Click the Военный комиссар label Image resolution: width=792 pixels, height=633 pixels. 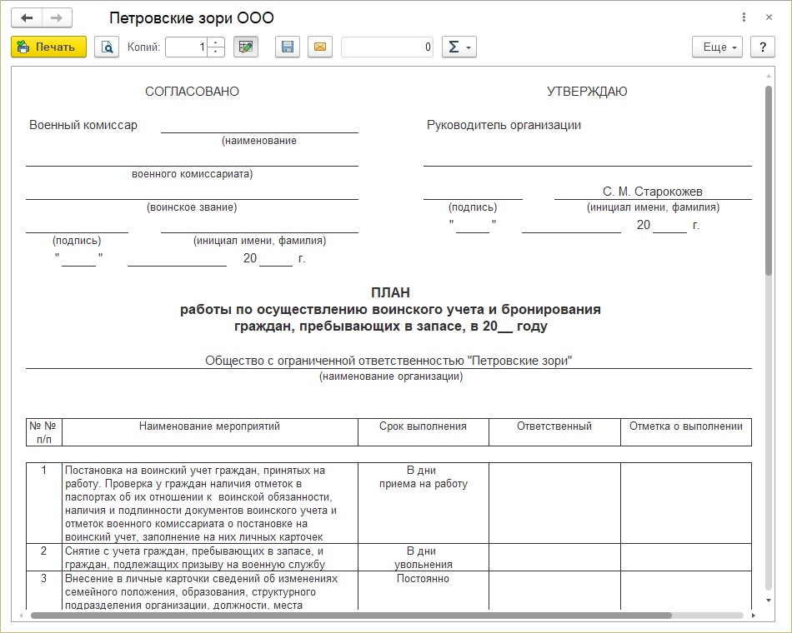[83, 125]
